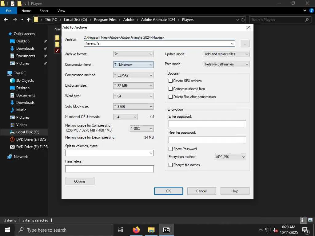Enable Create SFX archive option
Viewport: 315px width, 236px height.
click(170, 81)
